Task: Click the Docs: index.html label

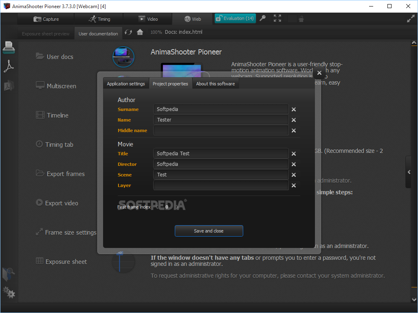Action: tap(183, 32)
